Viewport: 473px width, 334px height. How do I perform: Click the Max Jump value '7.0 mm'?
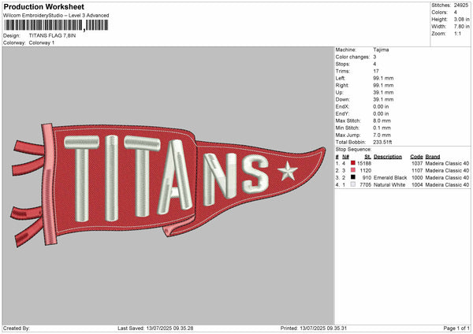tap(382, 135)
